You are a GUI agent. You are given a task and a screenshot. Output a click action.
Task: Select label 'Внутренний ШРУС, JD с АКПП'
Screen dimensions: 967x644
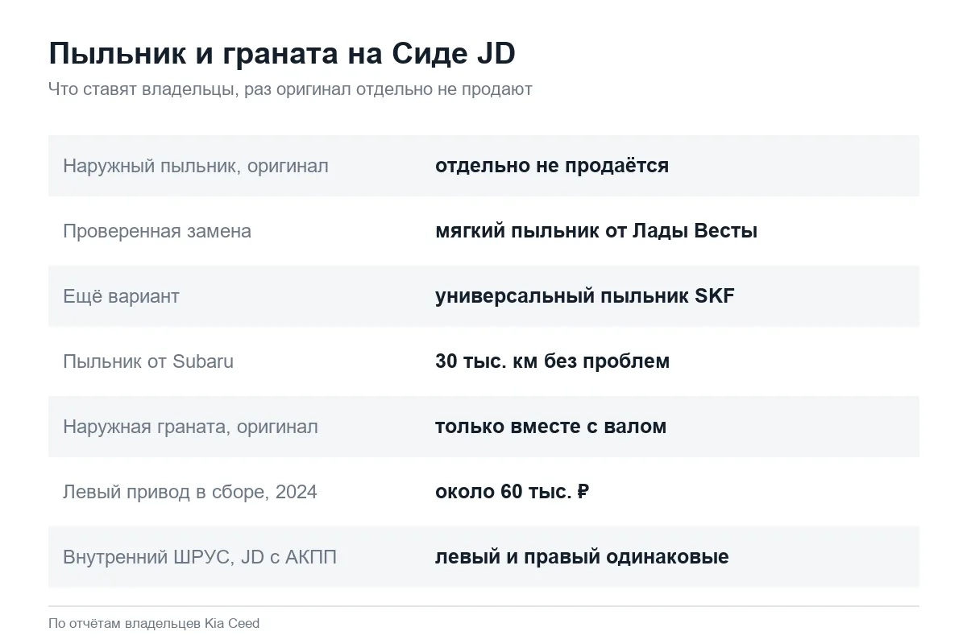pos(200,557)
